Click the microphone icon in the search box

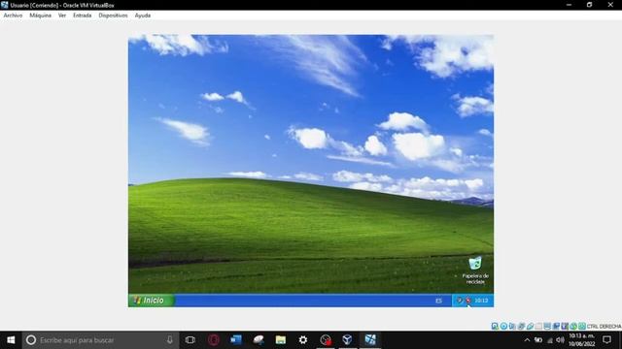(x=170, y=340)
